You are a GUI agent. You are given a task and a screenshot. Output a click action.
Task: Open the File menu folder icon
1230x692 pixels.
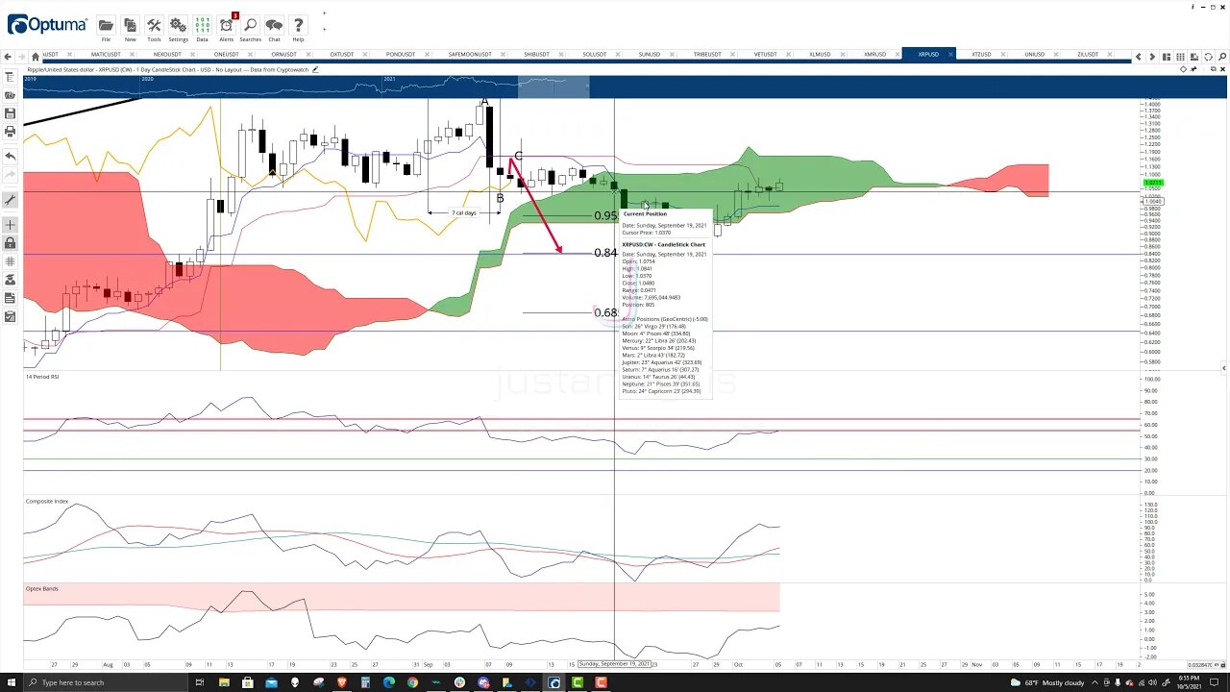106,26
